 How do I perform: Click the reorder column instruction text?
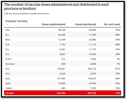click(27, 14)
